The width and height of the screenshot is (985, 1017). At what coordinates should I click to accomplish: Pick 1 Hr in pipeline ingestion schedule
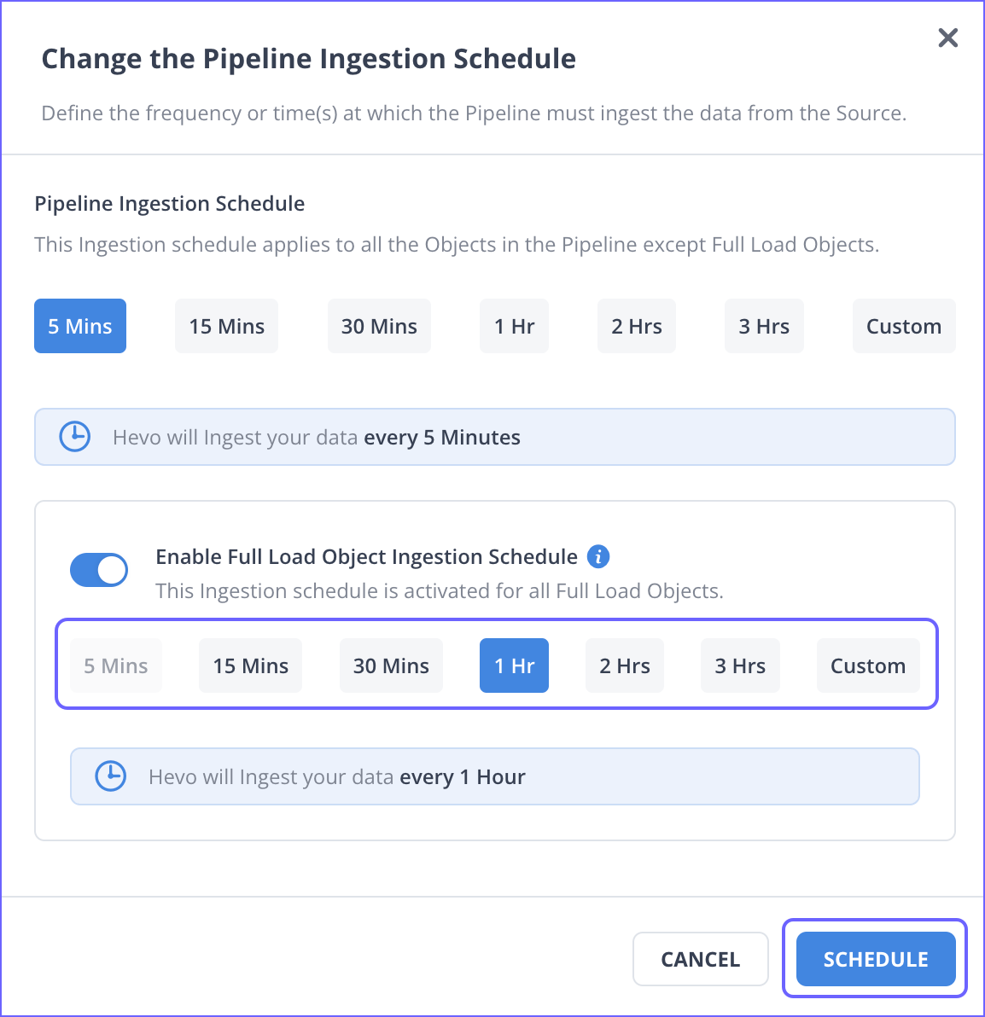click(x=514, y=326)
